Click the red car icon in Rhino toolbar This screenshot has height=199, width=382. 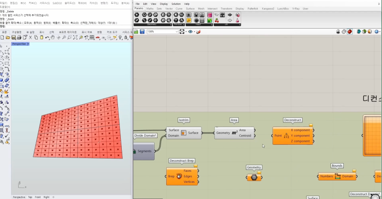click(98, 38)
